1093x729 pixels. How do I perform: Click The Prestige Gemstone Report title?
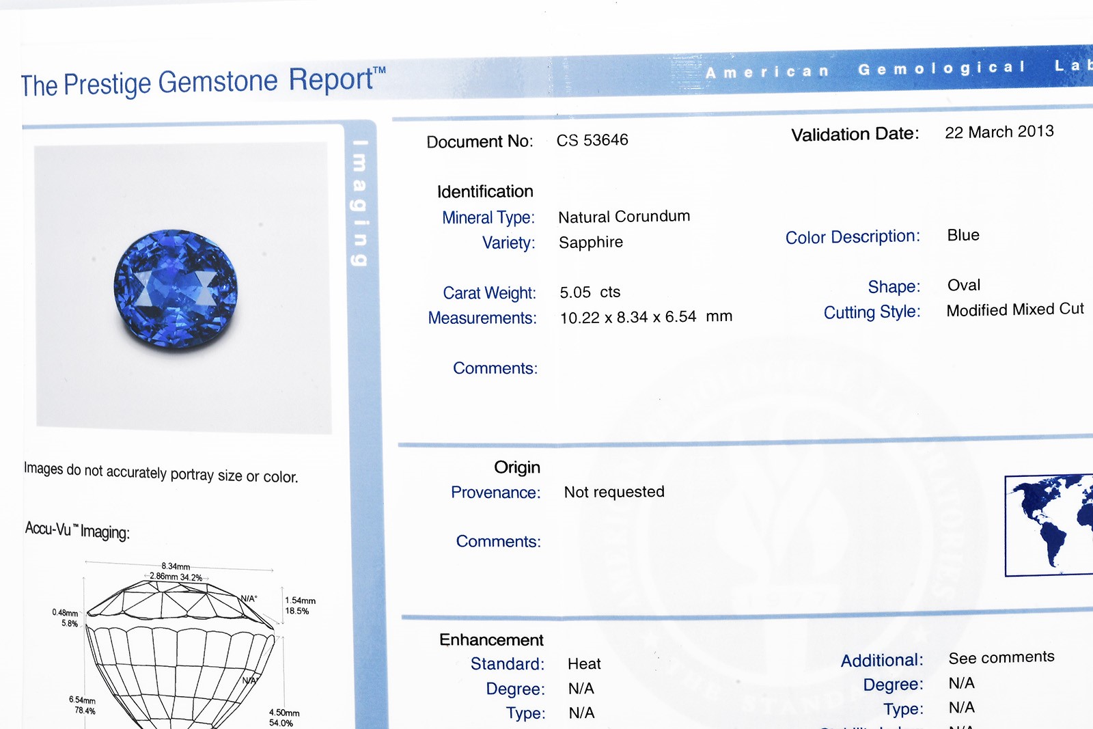[x=203, y=83]
